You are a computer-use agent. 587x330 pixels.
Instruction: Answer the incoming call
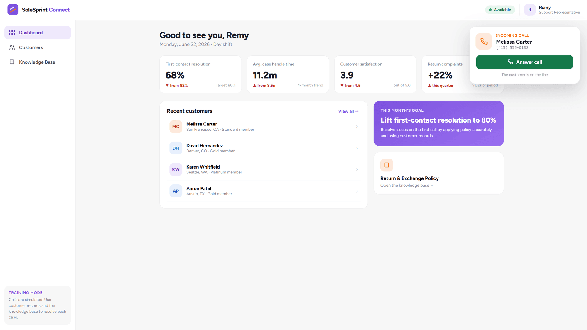[524, 62]
